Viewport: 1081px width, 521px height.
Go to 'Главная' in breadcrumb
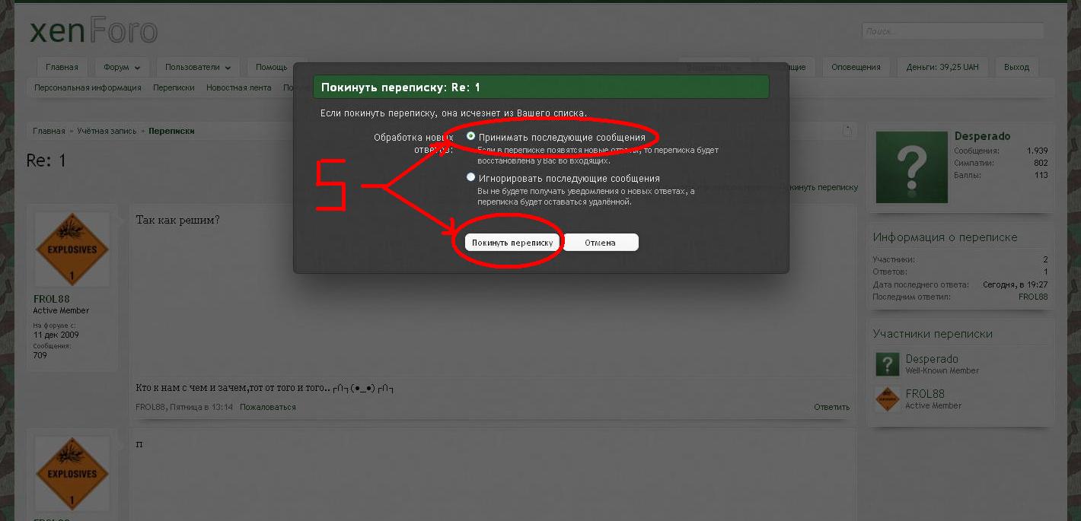coord(49,131)
